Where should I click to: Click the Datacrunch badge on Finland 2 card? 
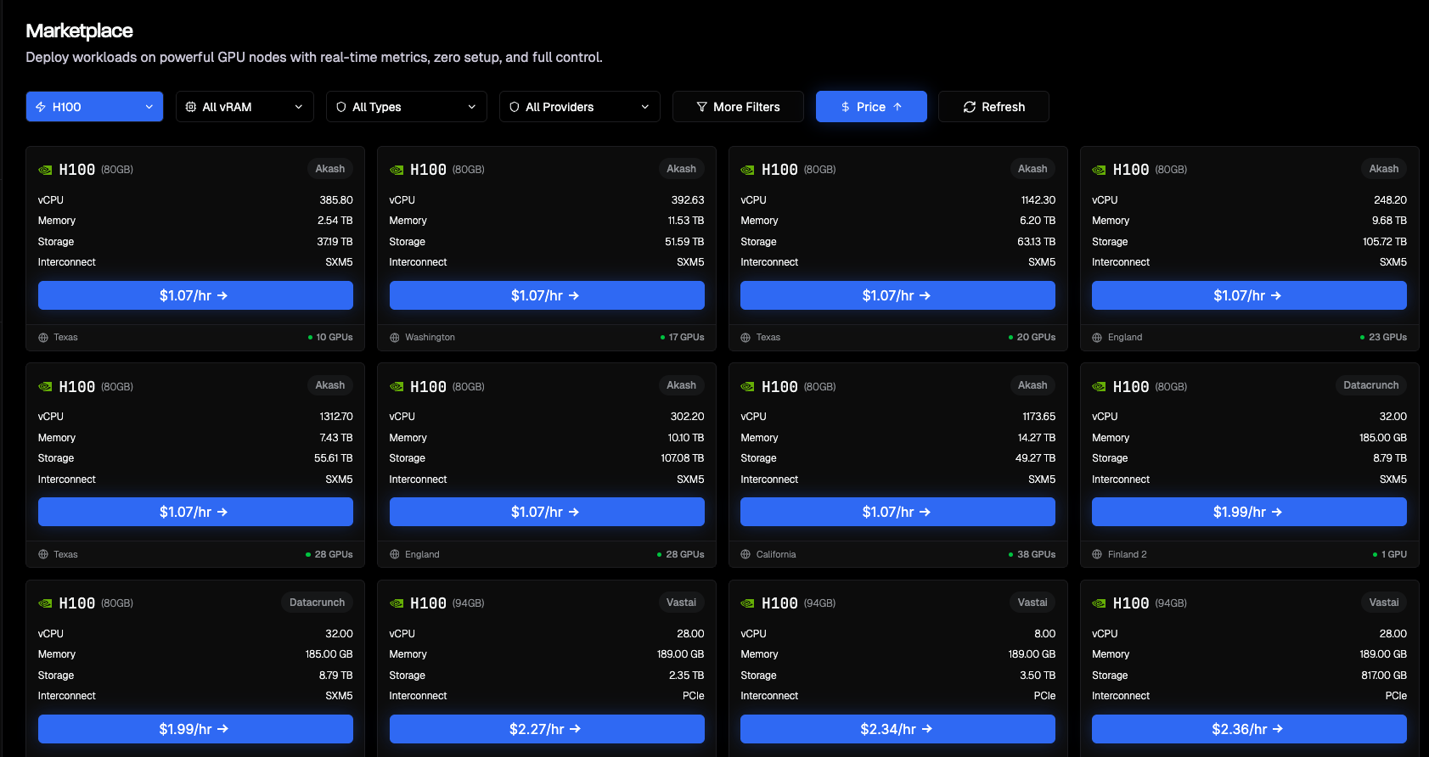point(1370,385)
